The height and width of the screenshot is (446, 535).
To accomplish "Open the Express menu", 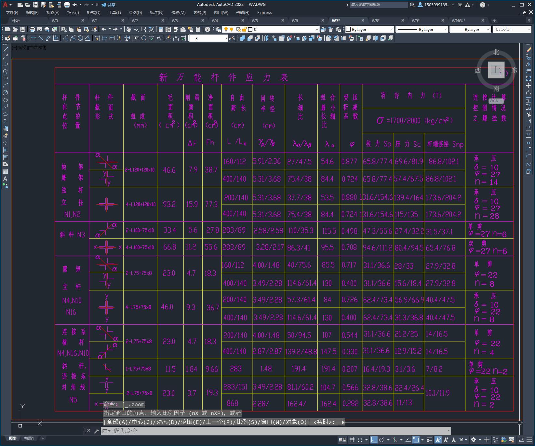I will click(264, 12).
